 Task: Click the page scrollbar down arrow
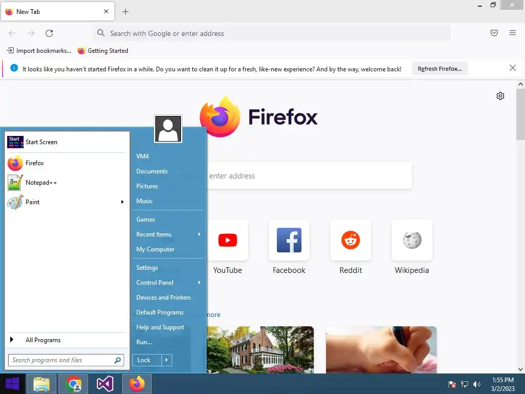pyautogui.click(x=520, y=369)
